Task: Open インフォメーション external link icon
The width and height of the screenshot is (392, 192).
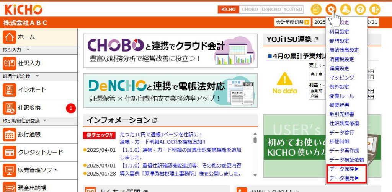Action: click(155, 120)
